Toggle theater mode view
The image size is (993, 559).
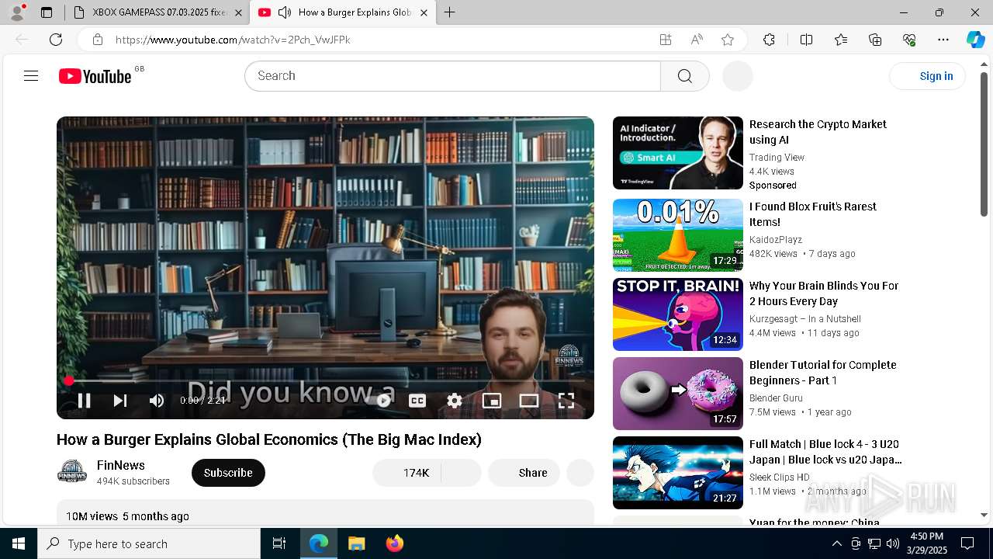click(x=529, y=401)
